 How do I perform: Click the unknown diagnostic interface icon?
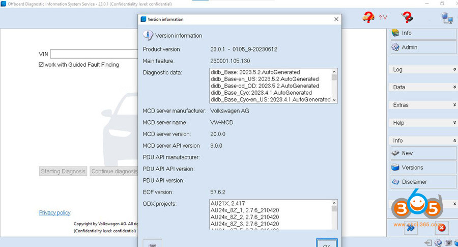[407, 17]
